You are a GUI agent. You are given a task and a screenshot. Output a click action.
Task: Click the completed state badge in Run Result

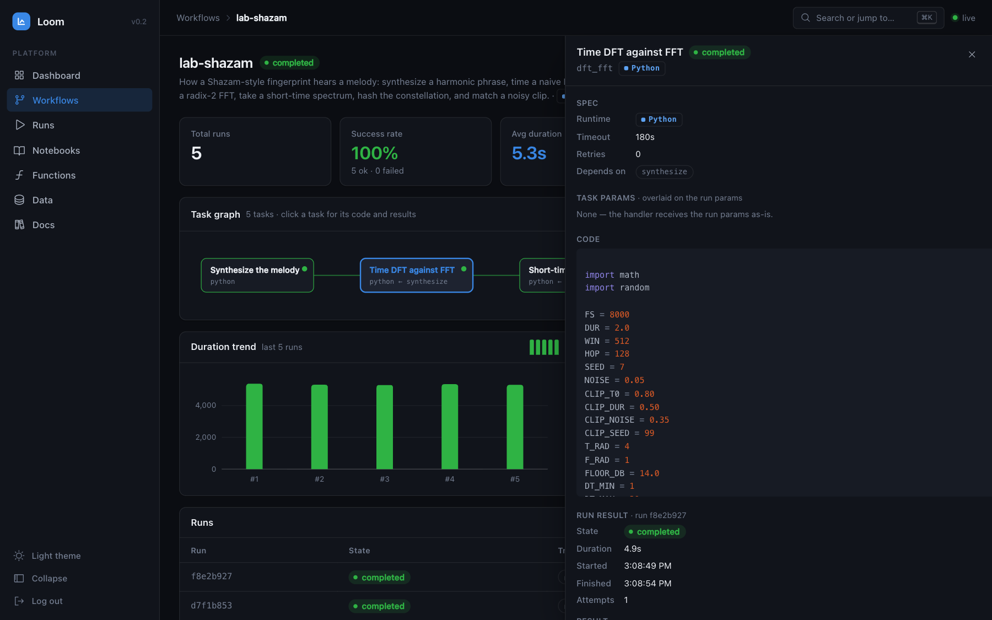(655, 532)
